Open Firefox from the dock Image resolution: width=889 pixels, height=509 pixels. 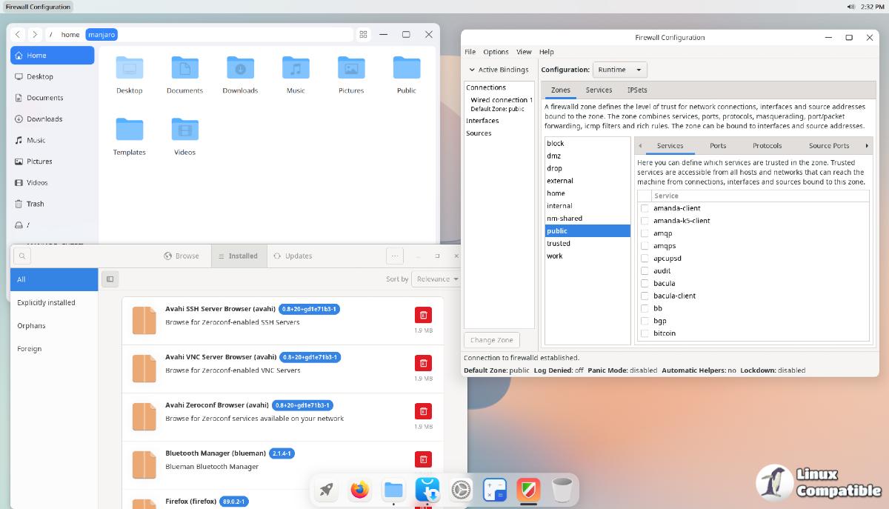360,490
